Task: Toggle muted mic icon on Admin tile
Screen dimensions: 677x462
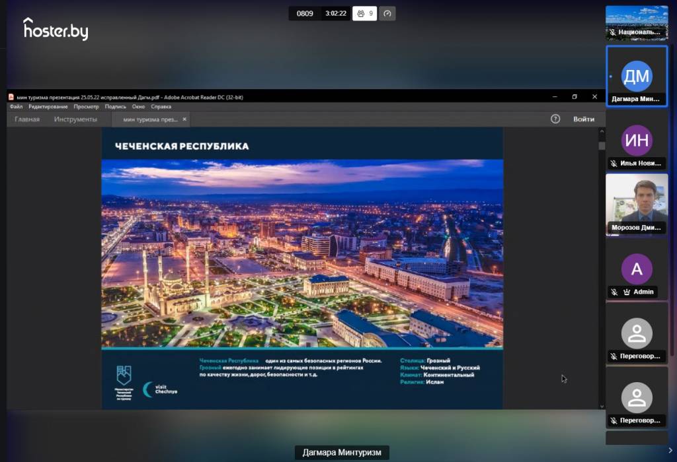Action: 614,292
